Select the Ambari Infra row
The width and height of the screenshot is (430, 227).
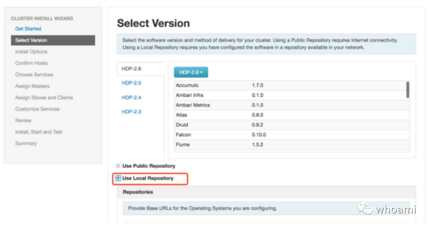coord(290,95)
